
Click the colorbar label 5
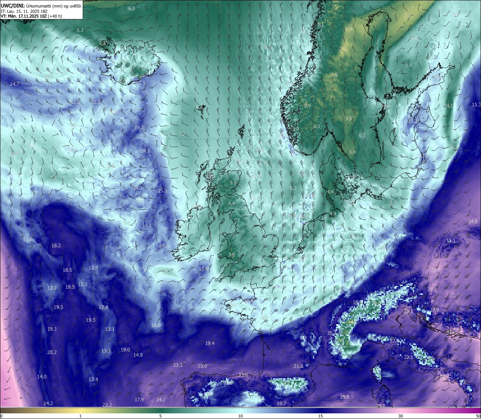coord(160,416)
